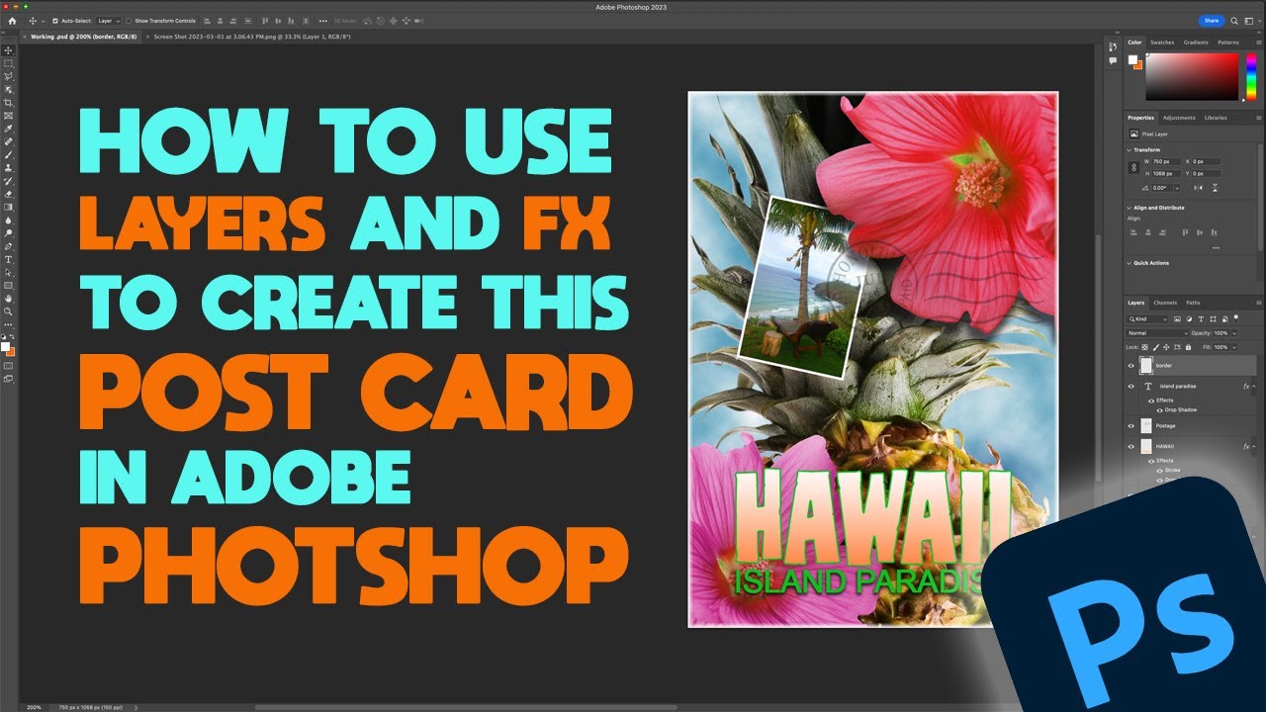Switch to the Paths tab
1266x712 pixels.
point(1193,303)
